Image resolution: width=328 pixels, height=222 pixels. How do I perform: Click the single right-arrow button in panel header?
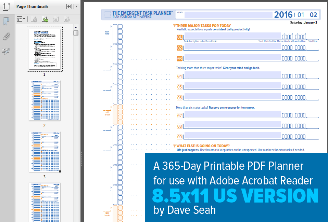tap(76, 6)
